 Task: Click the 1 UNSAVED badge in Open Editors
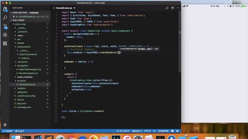pyautogui.click(x=34, y=13)
